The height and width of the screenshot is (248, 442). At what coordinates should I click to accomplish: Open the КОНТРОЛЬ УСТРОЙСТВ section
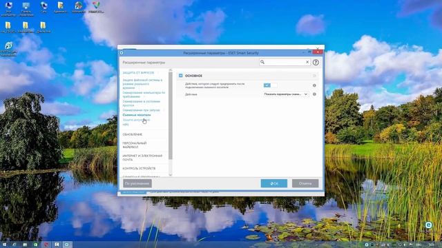point(139,168)
